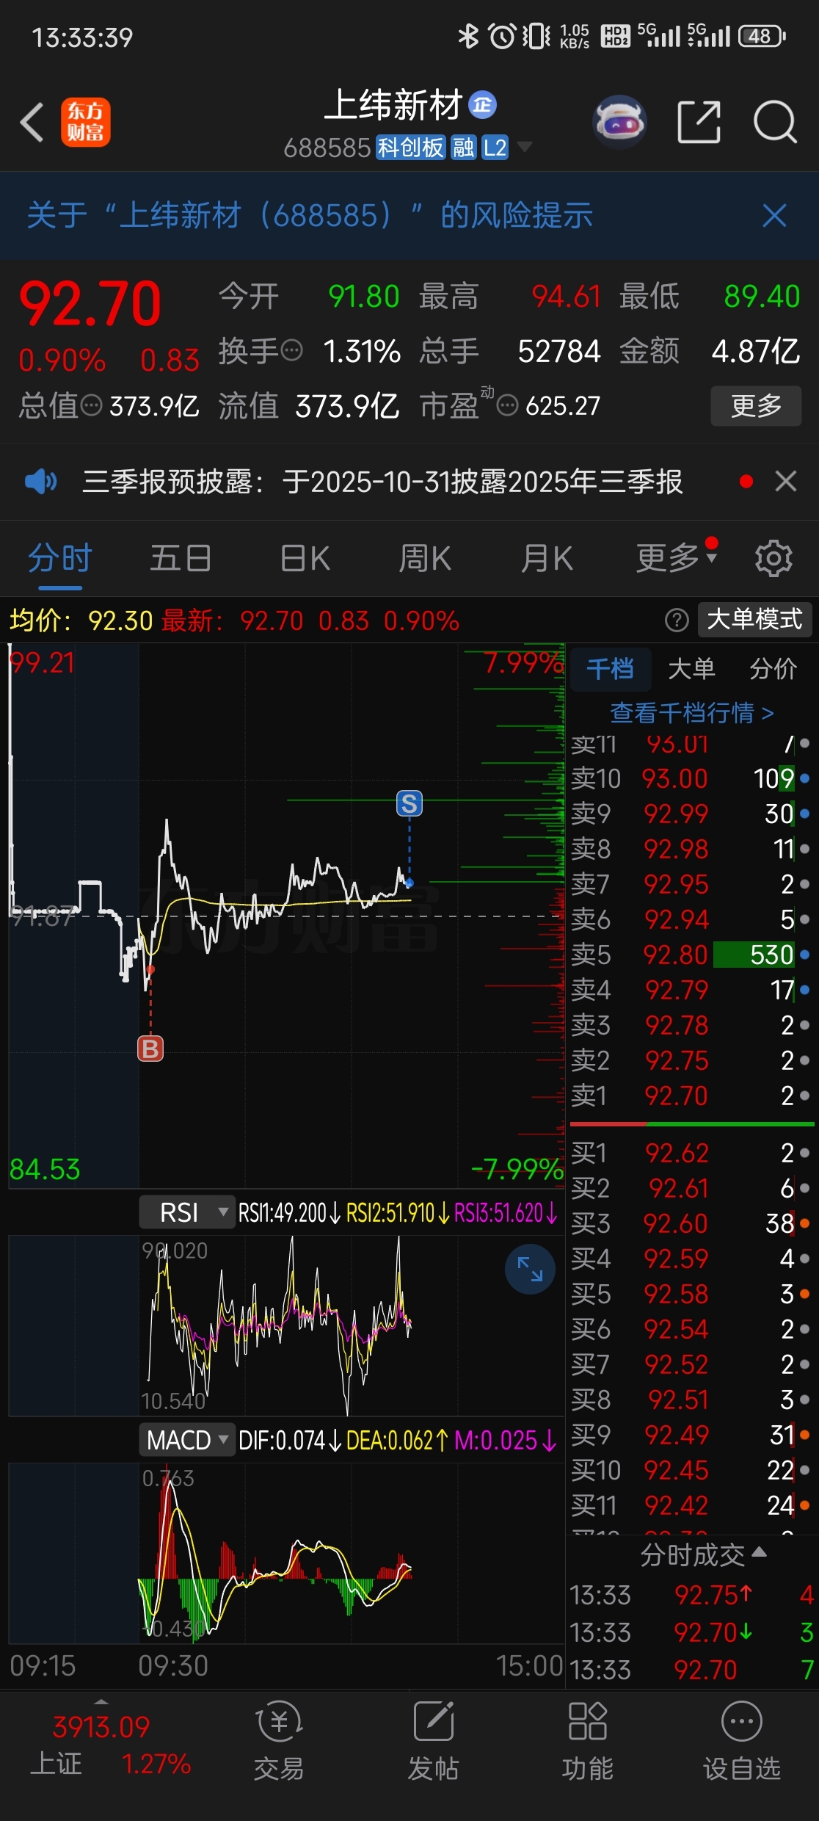Tap the 融 margin tag
The height and width of the screenshot is (1821, 819).
pyautogui.click(x=463, y=148)
